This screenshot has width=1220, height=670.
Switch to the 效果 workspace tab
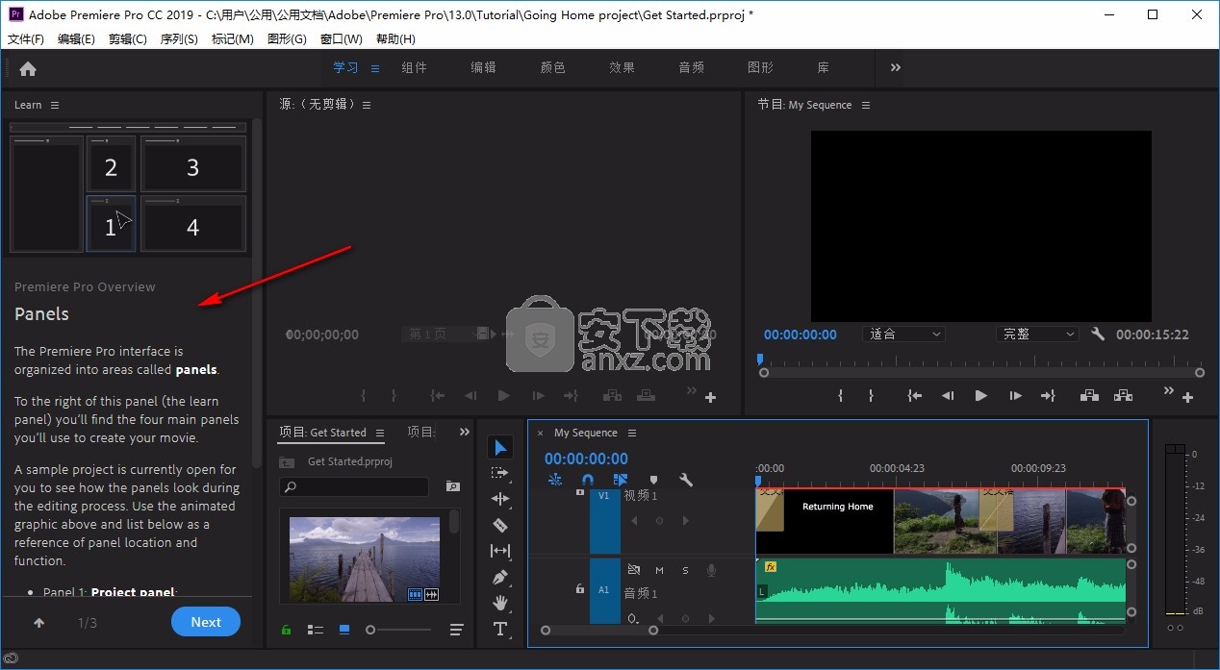(622, 68)
